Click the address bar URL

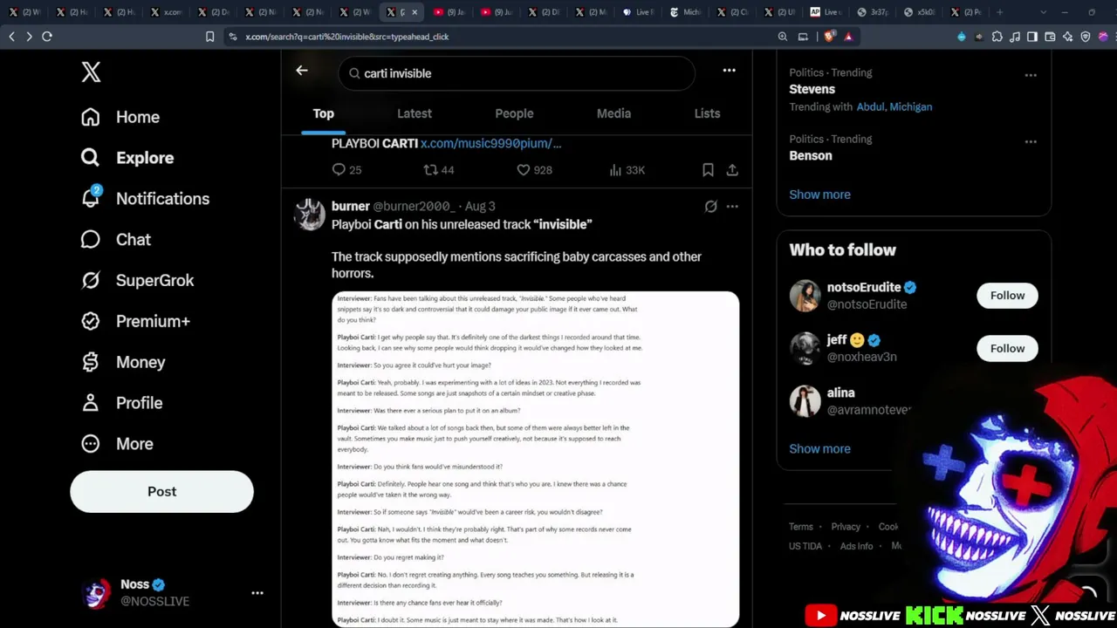pyautogui.click(x=347, y=37)
